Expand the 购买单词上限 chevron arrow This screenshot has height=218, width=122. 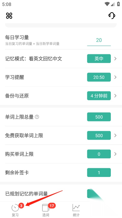tap(115, 154)
